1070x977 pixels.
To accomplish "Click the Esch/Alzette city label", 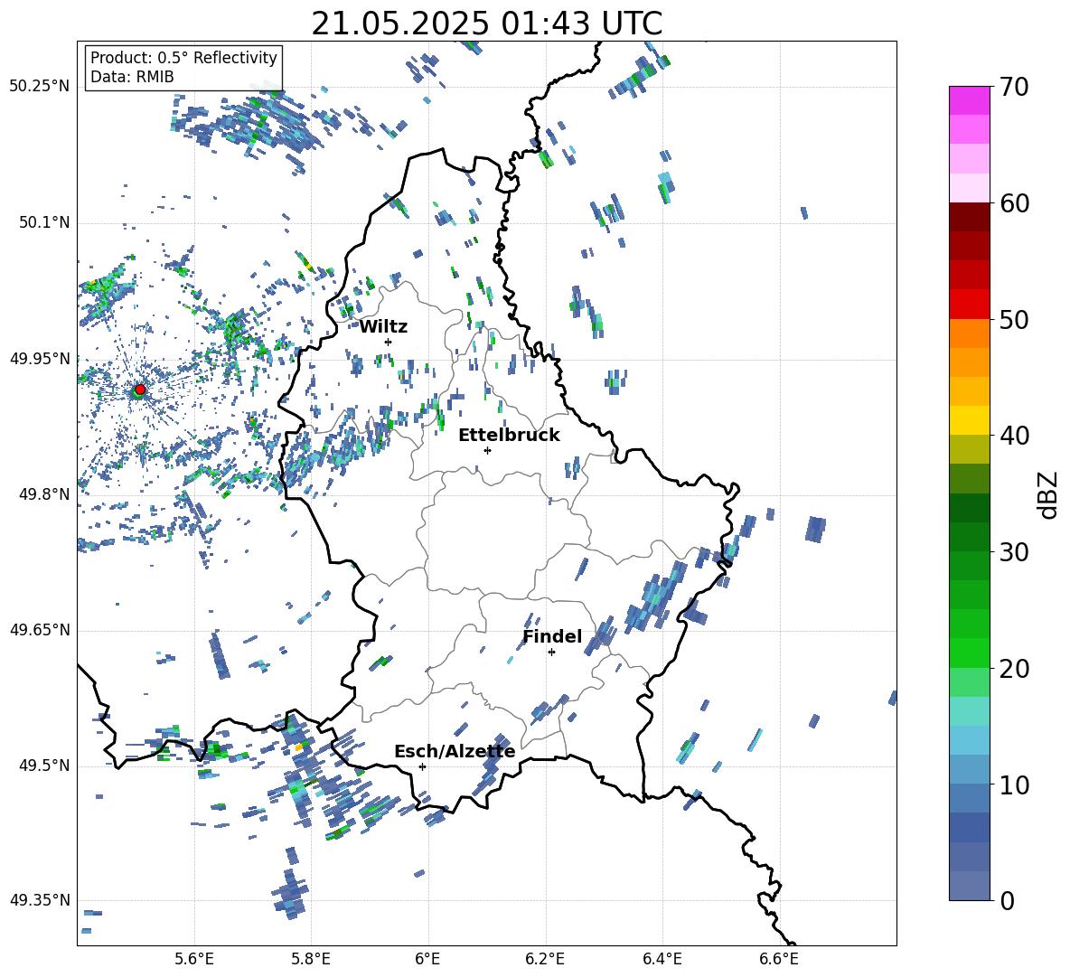I will coord(455,752).
